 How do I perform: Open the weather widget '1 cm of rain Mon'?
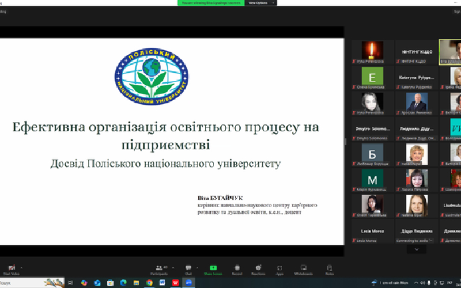[x=390, y=283]
